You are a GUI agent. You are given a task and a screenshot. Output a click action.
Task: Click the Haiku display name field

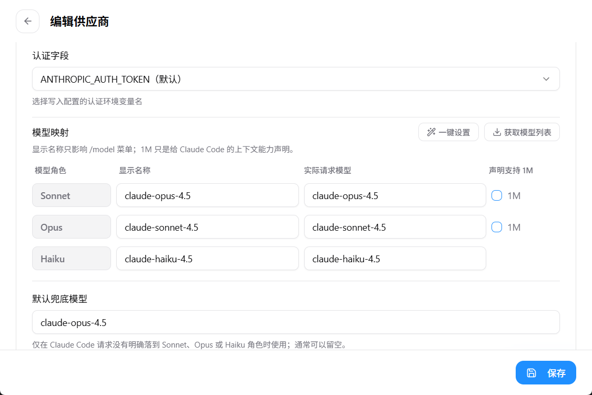click(207, 259)
